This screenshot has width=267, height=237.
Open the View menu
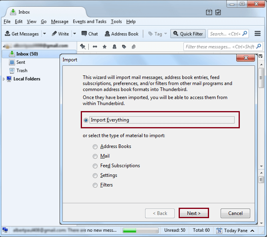tap(32, 22)
